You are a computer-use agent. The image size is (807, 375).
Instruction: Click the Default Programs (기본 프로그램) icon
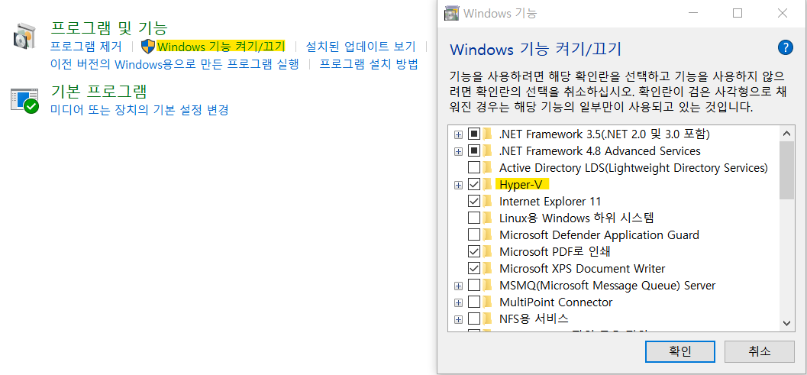tap(24, 100)
